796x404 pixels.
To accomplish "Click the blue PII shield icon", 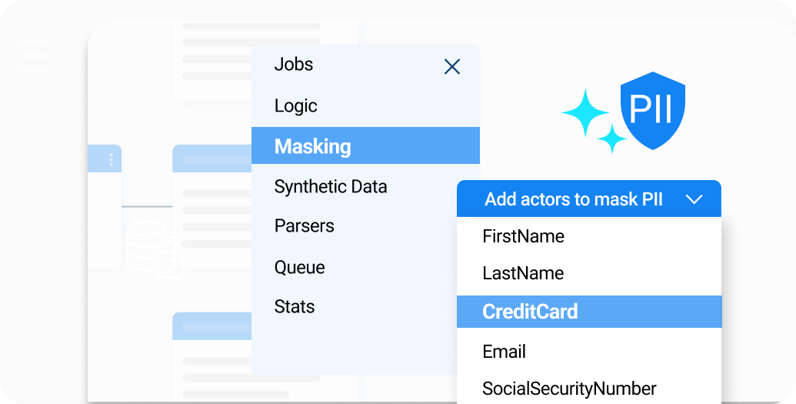I will coord(652,111).
